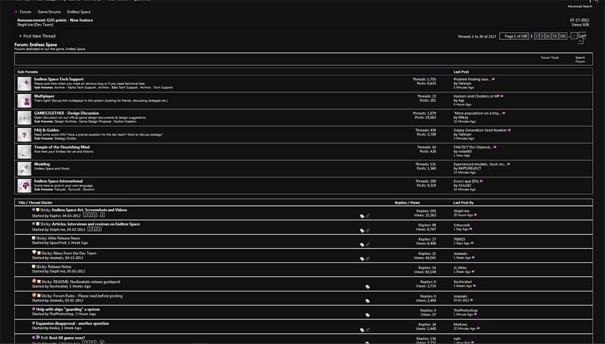Screen dimensions: 605x344
Task: Go to page 3 of the thread list
Action: point(541,36)
